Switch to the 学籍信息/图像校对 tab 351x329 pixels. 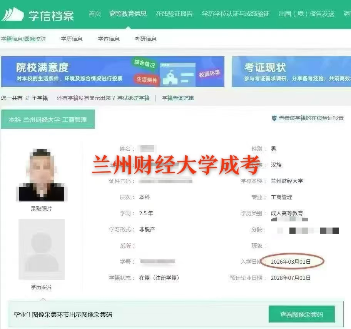coord(23,39)
